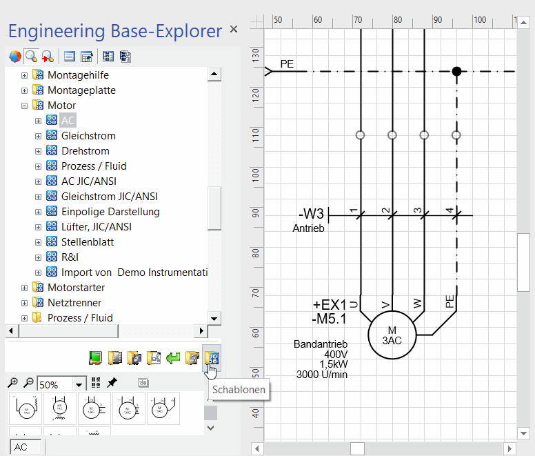Image resolution: width=535 pixels, height=456 pixels.
Task: Expand the Motorstarter folder node
Action: click(x=25, y=288)
